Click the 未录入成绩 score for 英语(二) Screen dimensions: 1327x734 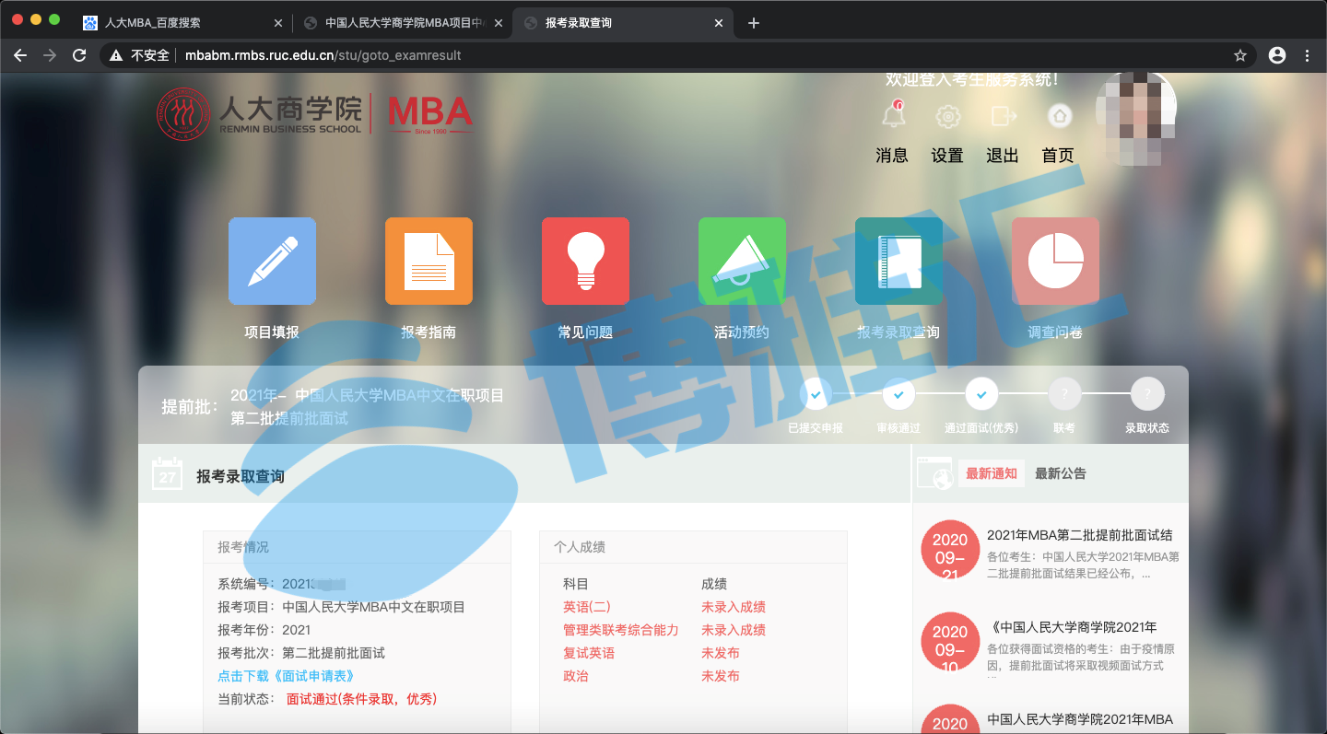pyautogui.click(x=734, y=607)
